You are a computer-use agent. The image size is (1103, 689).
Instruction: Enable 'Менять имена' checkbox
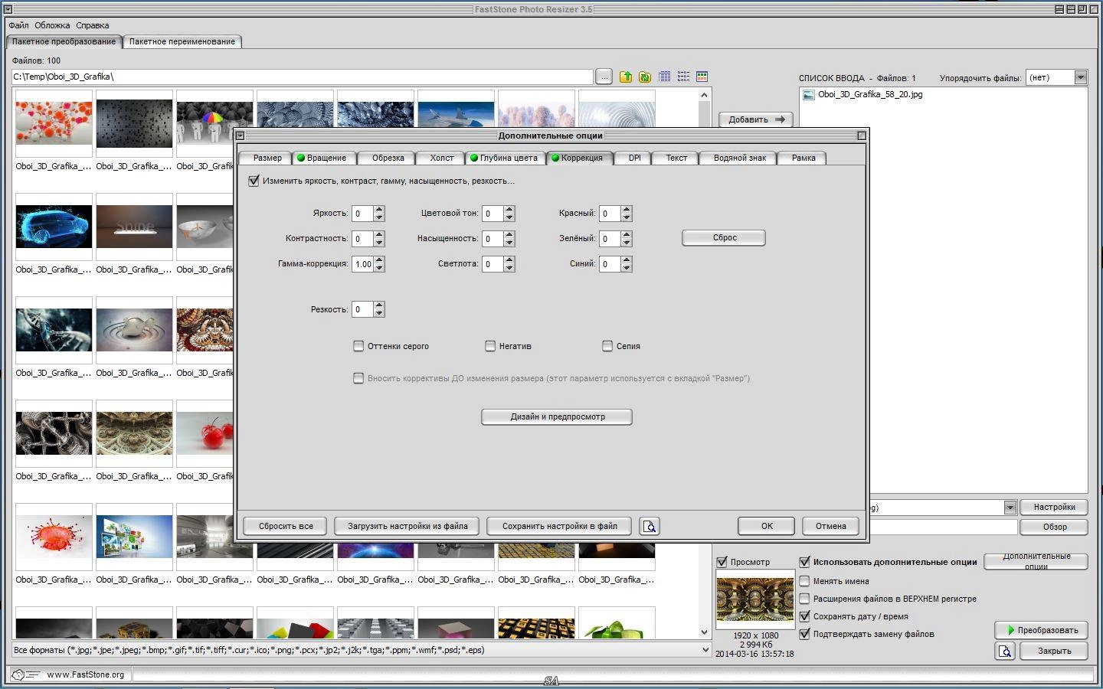[804, 580]
